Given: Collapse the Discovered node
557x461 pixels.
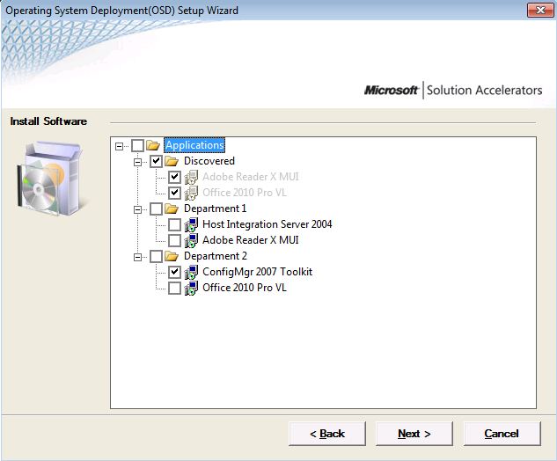Looking at the screenshot, I should coord(138,162).
